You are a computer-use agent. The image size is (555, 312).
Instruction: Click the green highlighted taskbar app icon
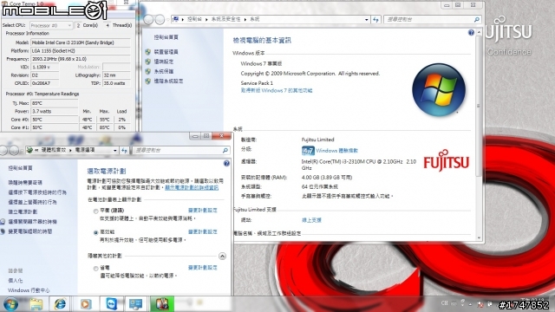click(162, 304)
